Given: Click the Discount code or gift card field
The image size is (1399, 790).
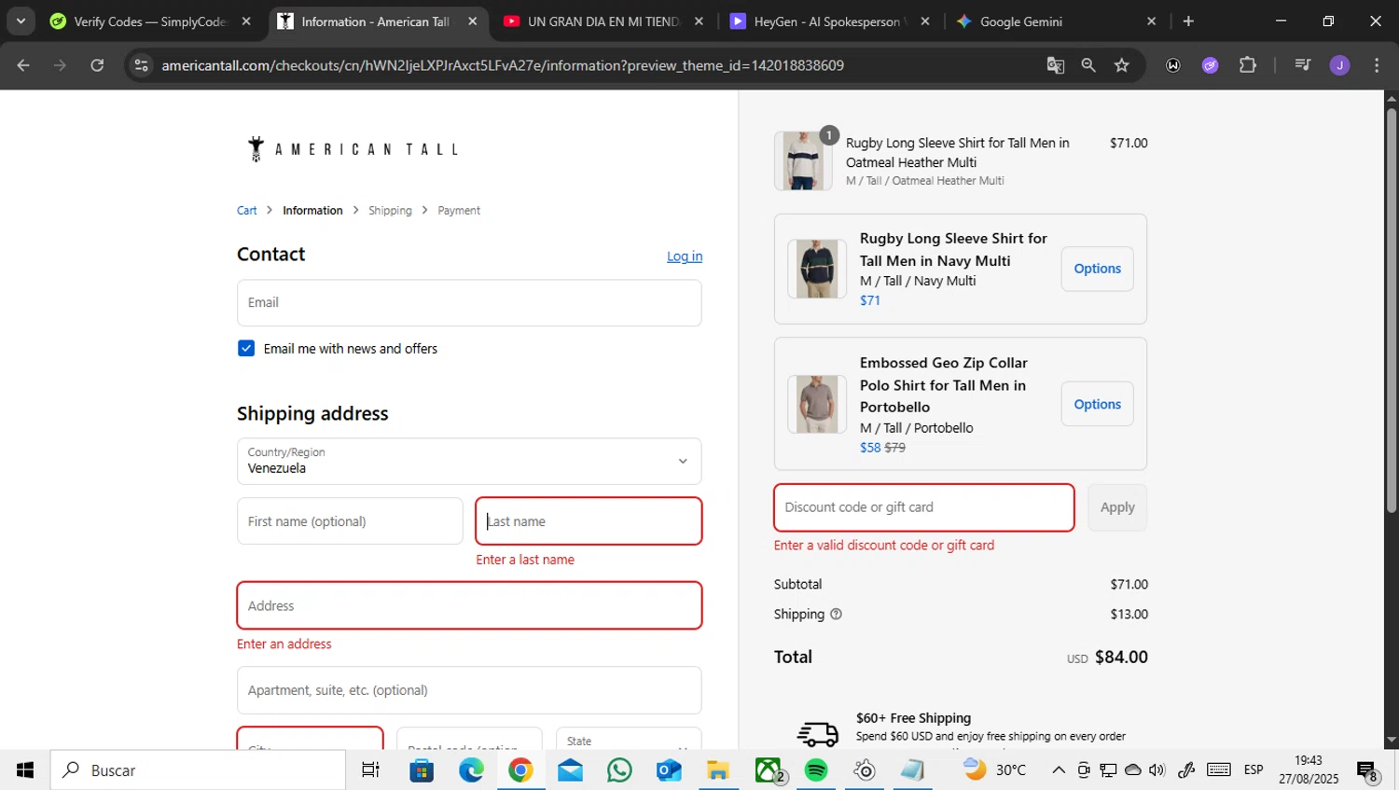Looking at the screenshot, I should tap(923, 507).
